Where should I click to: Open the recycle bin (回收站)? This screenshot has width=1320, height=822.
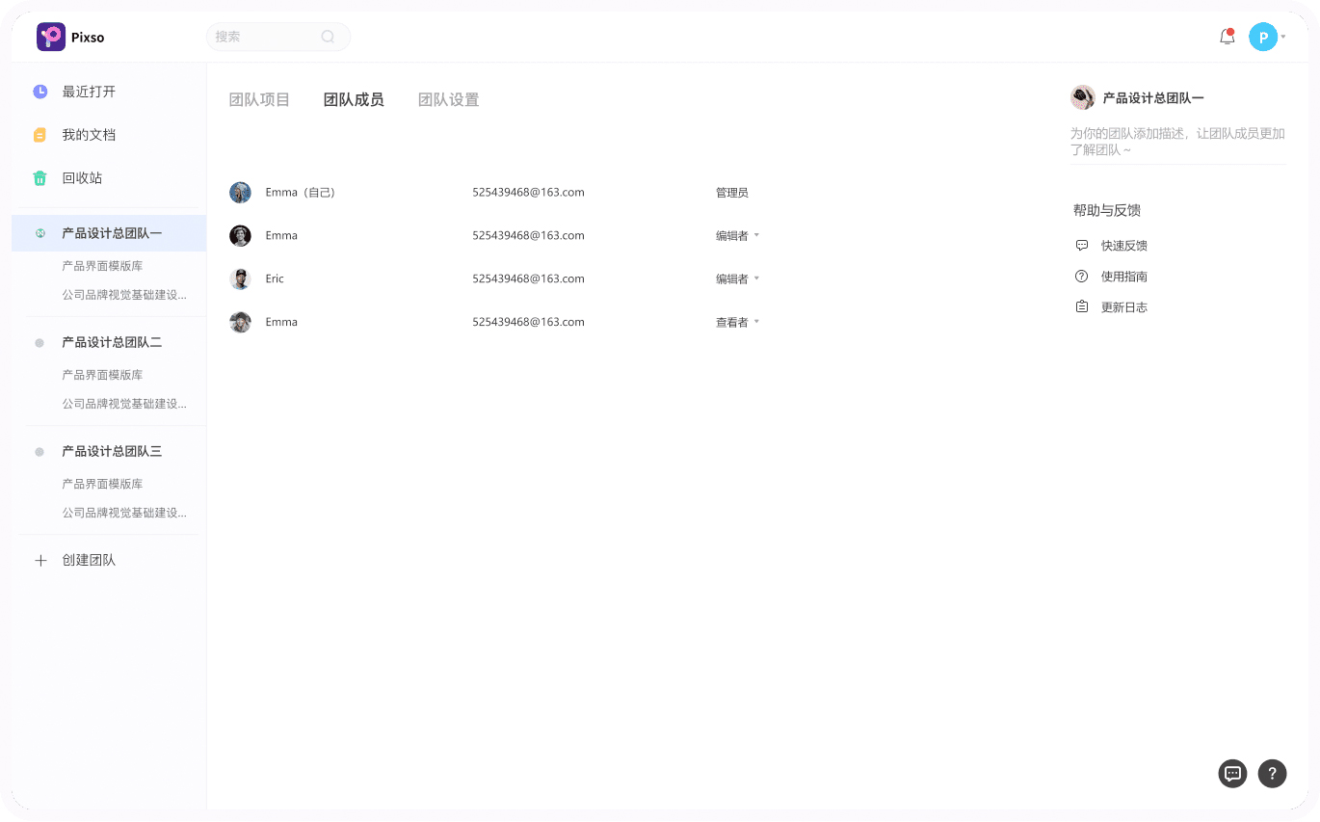tap(82, 178)
